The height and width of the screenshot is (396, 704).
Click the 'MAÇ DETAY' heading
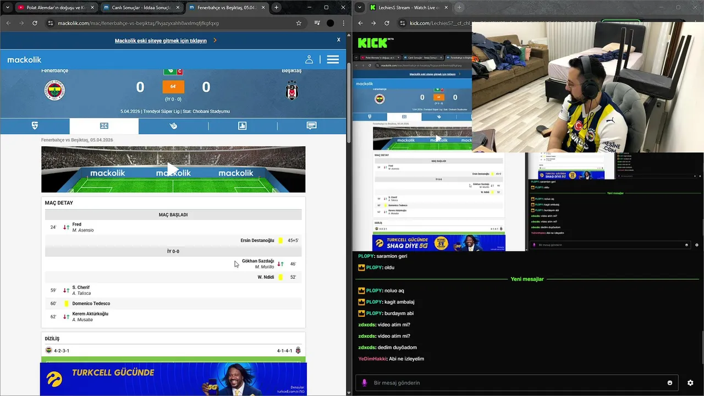[59, 203]
